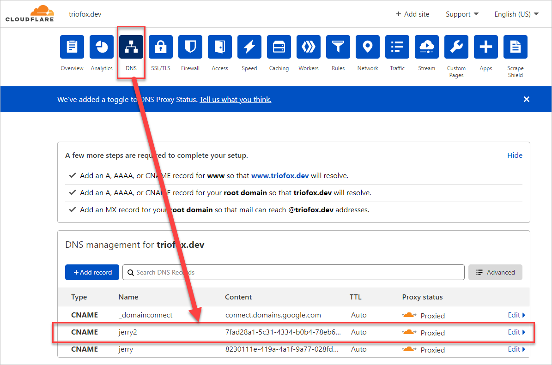Select the 8230111e-419a content cell
The image size is (552, 365).
282,349
